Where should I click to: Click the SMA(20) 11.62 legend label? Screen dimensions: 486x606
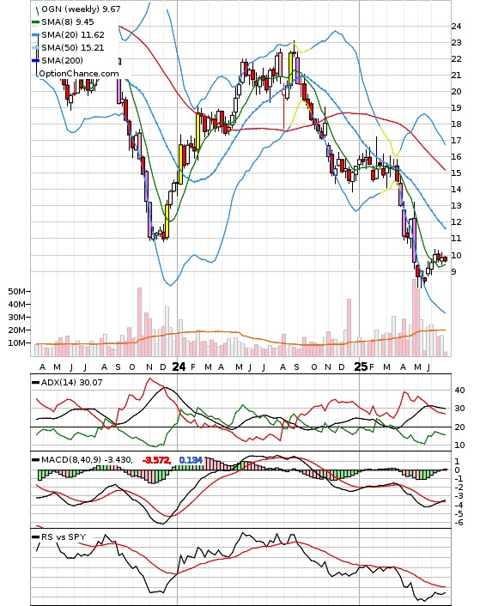point(73,35)
